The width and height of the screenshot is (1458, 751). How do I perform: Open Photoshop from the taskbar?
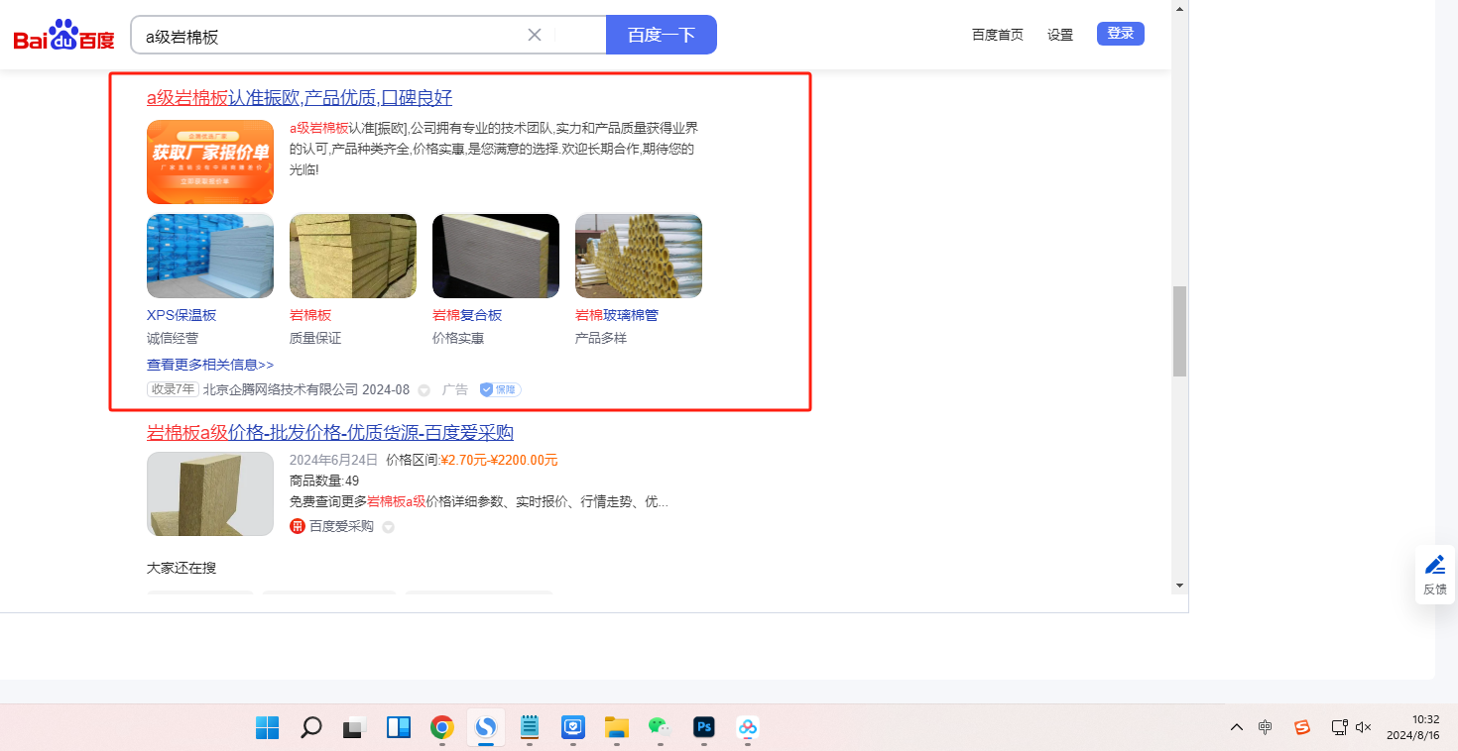(x=704, y=728)
